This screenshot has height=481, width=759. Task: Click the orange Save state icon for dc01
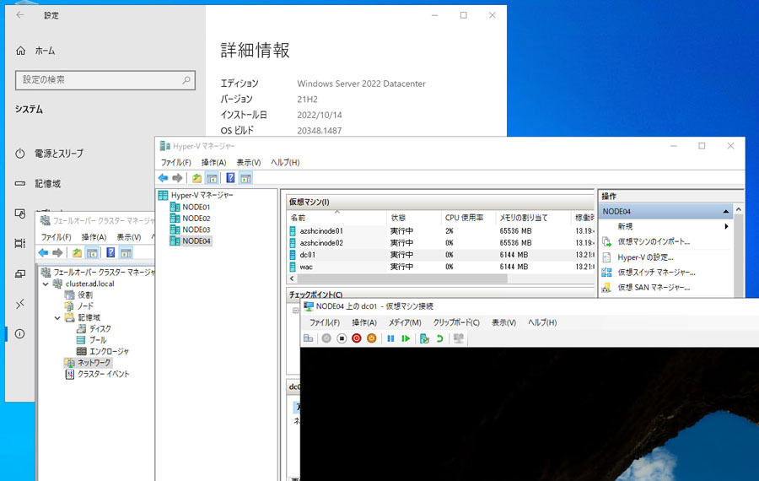click(372, 338)
